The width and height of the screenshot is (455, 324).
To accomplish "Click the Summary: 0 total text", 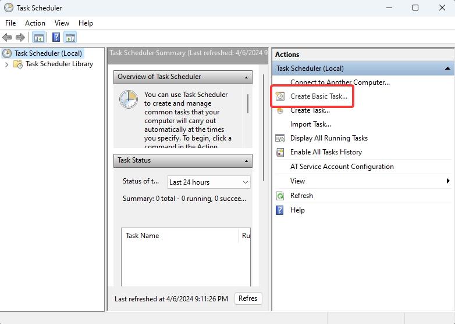I will pyautogui.click(x=184, y=199).
